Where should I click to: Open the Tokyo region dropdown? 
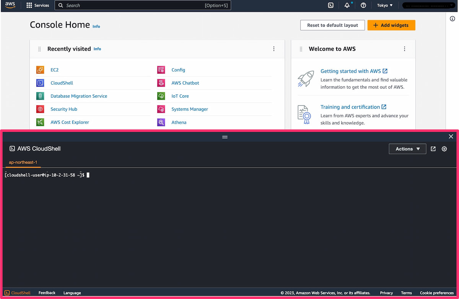click(x=385, y=5)
